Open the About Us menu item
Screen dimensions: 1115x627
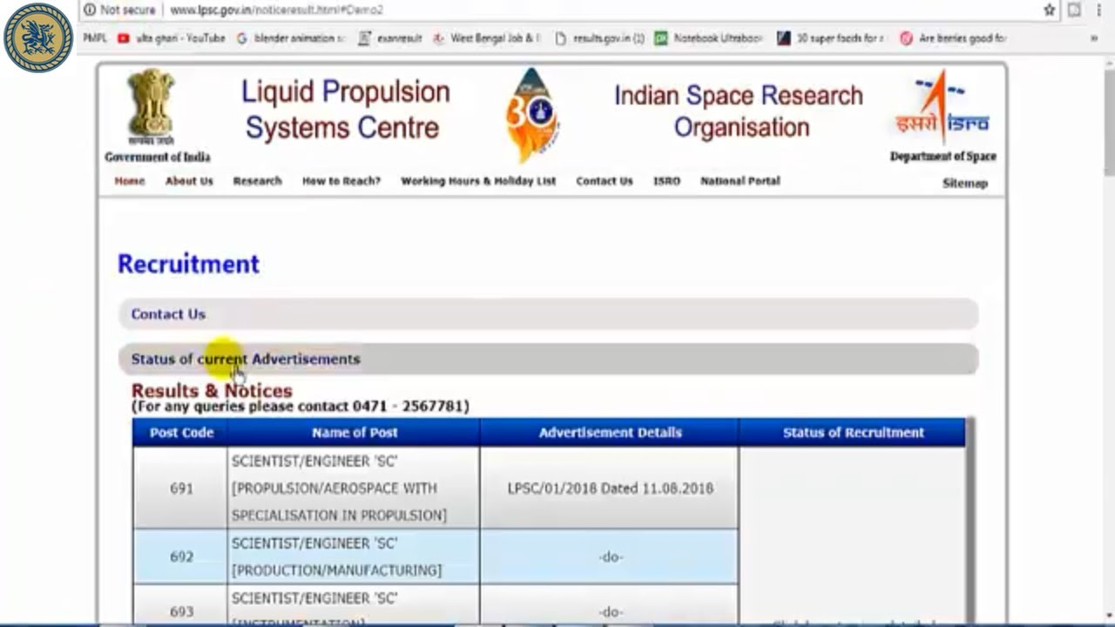pos(189,181)
